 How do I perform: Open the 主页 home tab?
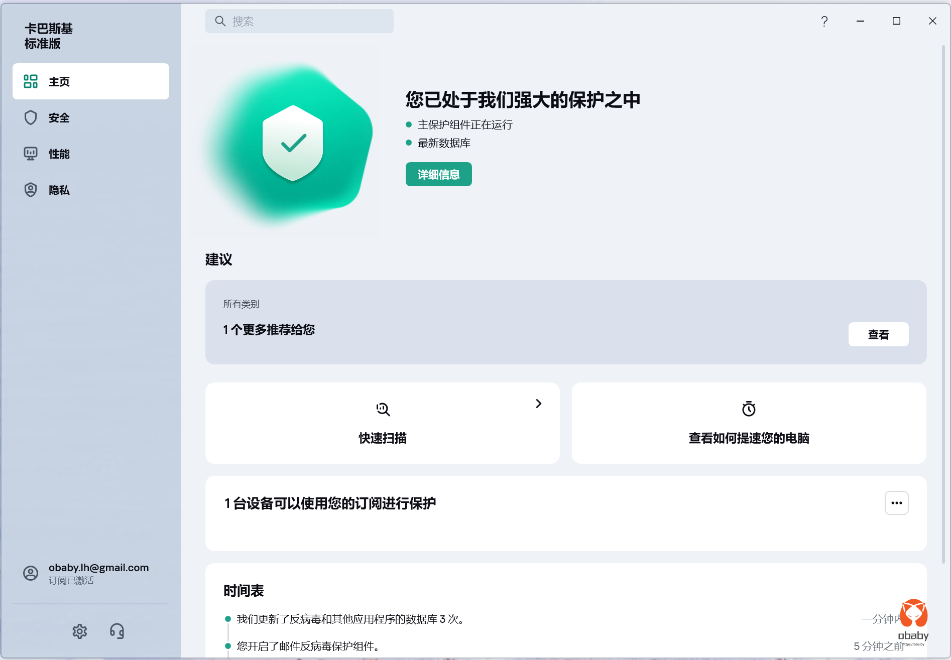(x=91, y=81)
